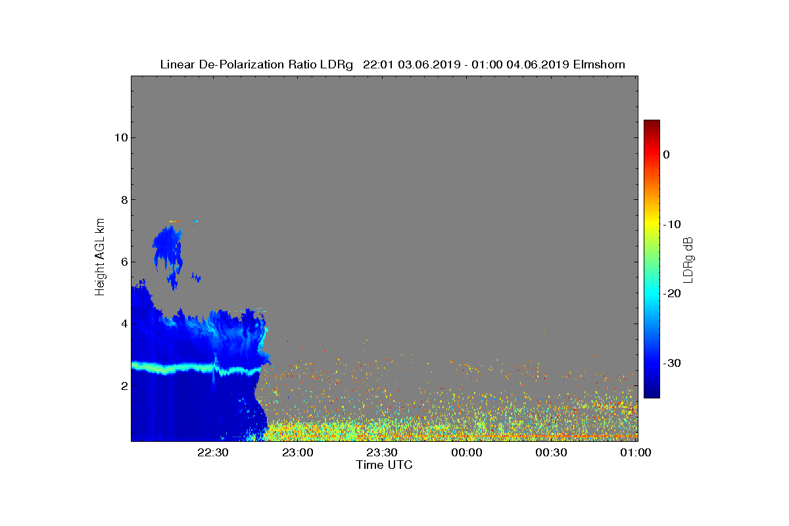Click the height tick label '4'

[123, 323]
